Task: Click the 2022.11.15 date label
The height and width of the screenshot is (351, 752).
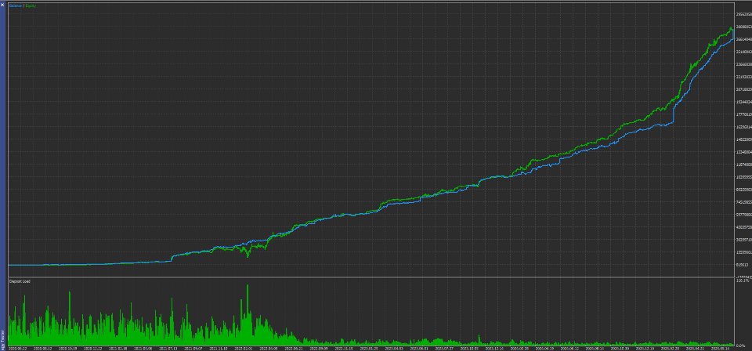Action: 344,349
